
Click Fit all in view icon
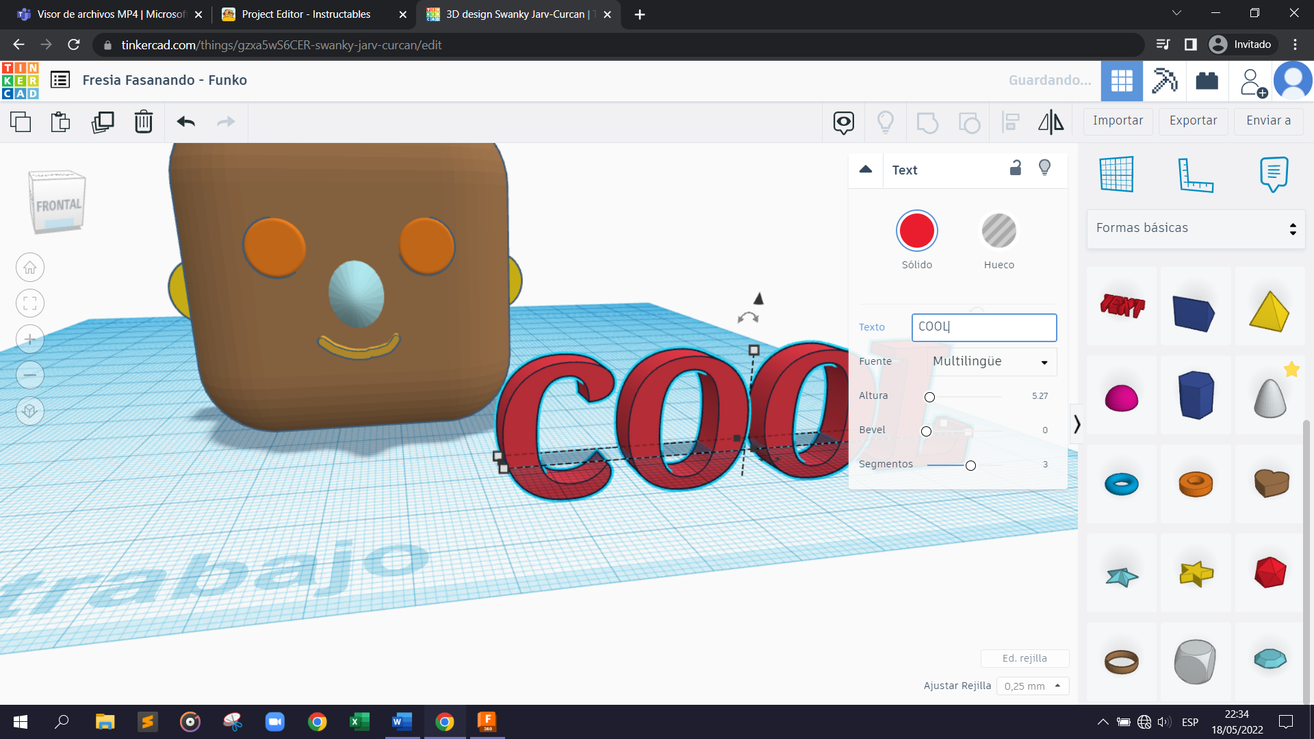coord(30,303)
